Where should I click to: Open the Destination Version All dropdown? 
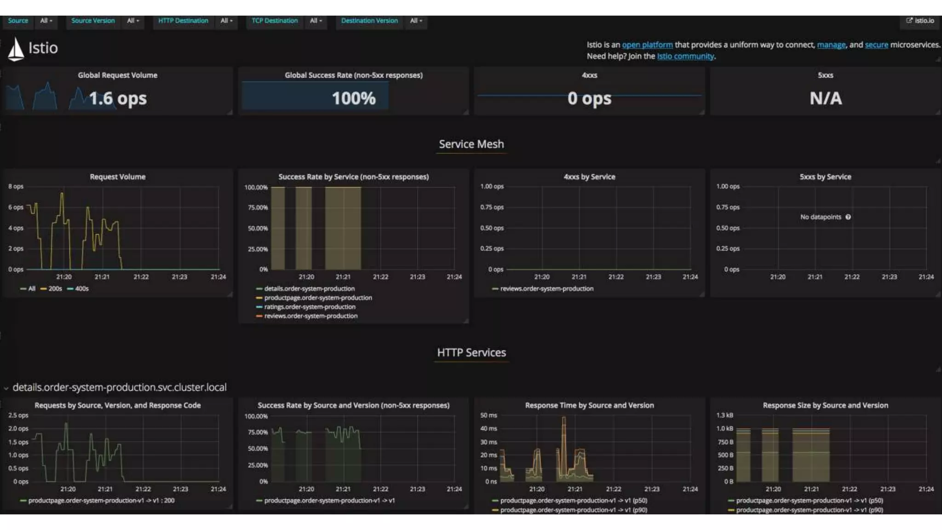point(415,21)
